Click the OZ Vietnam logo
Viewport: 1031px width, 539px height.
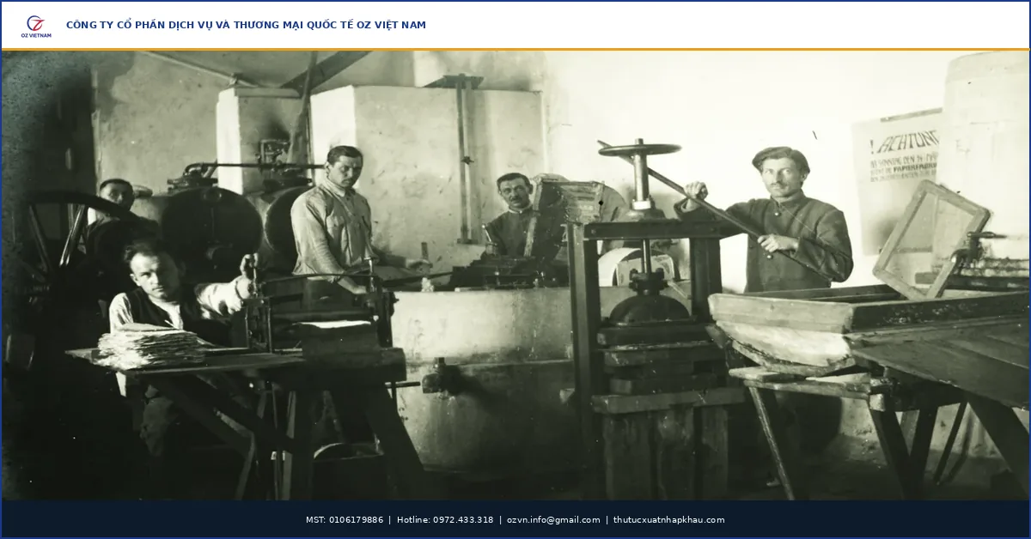[x=36, y=26]
